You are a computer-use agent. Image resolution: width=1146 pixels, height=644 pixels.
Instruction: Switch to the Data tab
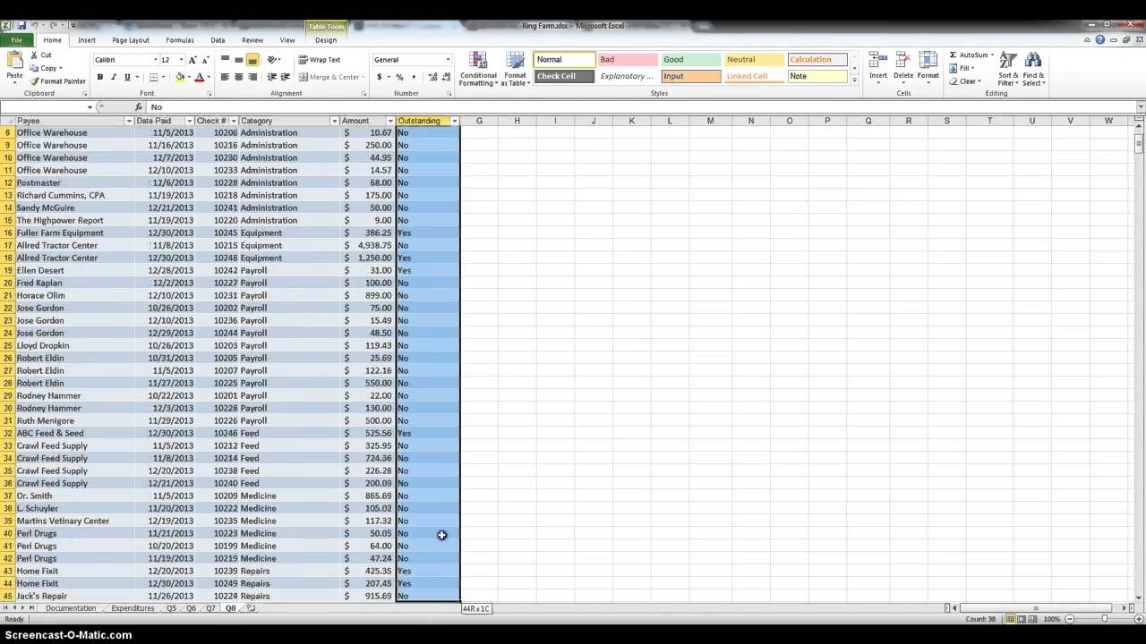pos(218,40)
